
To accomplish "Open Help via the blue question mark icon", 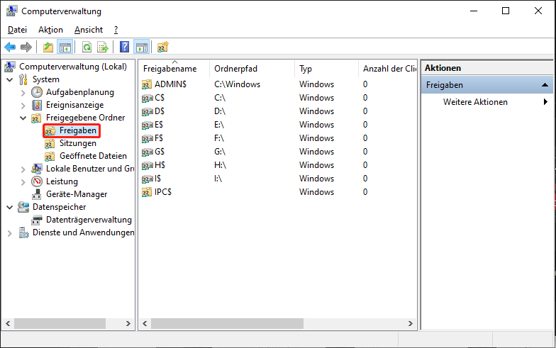I will pyautogui.click(x=124, y=47).
